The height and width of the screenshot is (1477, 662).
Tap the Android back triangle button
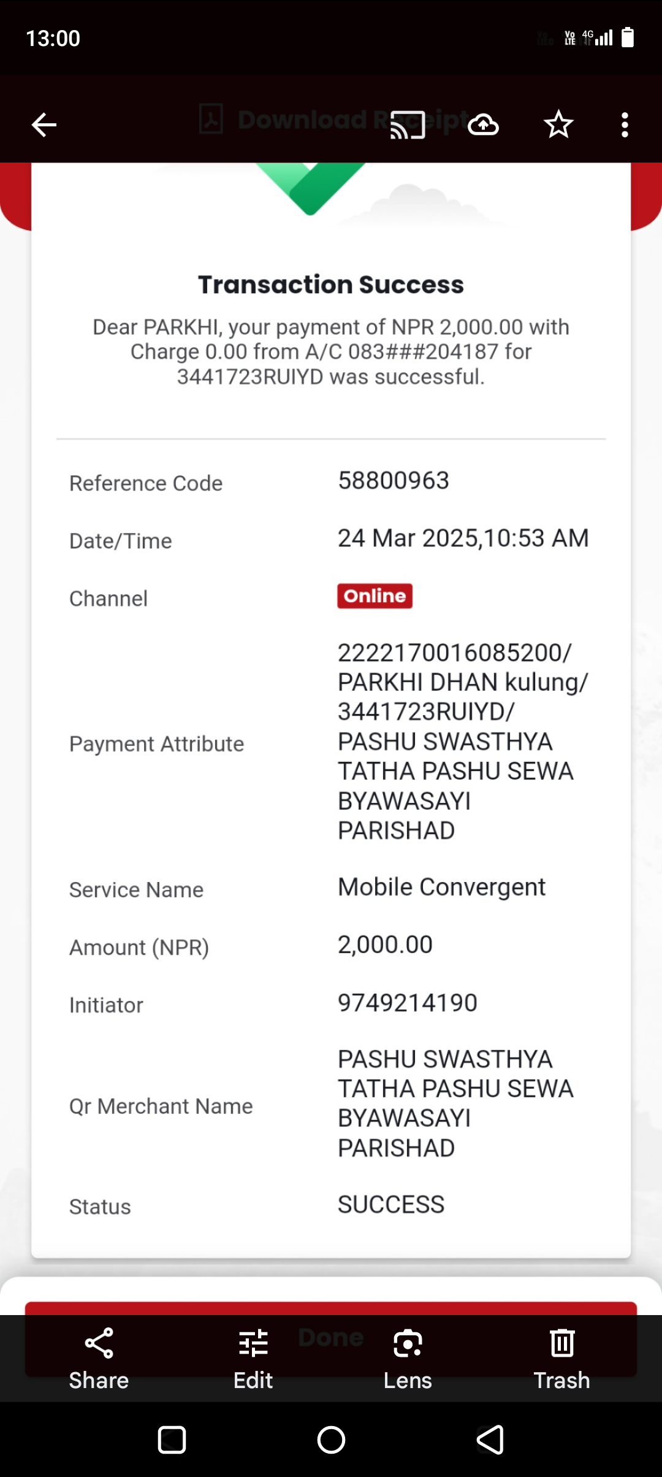click(490, 1440)
